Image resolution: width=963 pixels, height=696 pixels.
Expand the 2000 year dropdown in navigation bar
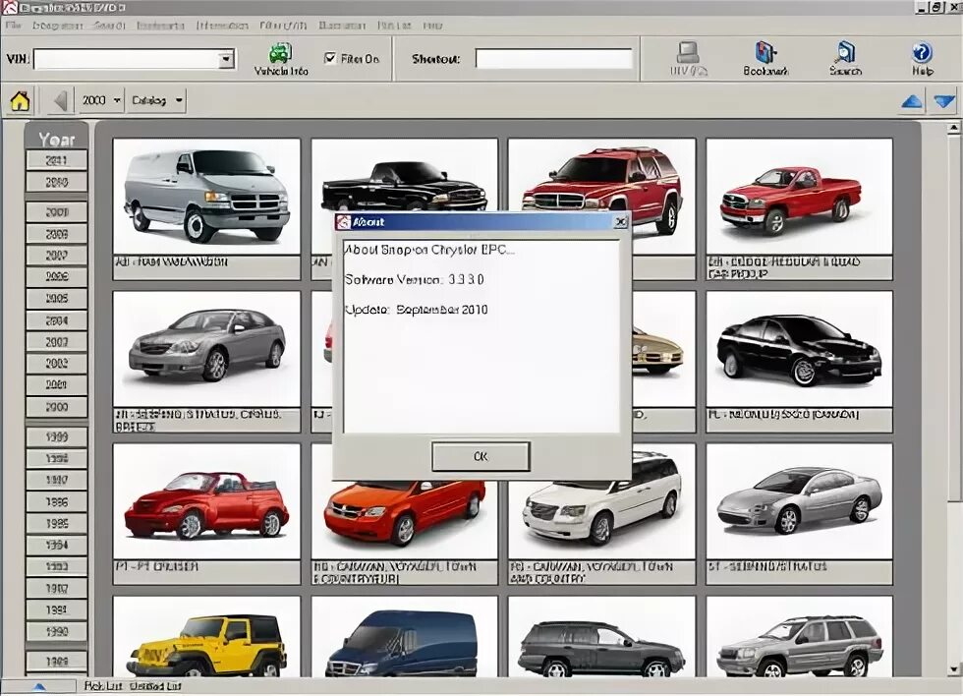tap(117, 100)
